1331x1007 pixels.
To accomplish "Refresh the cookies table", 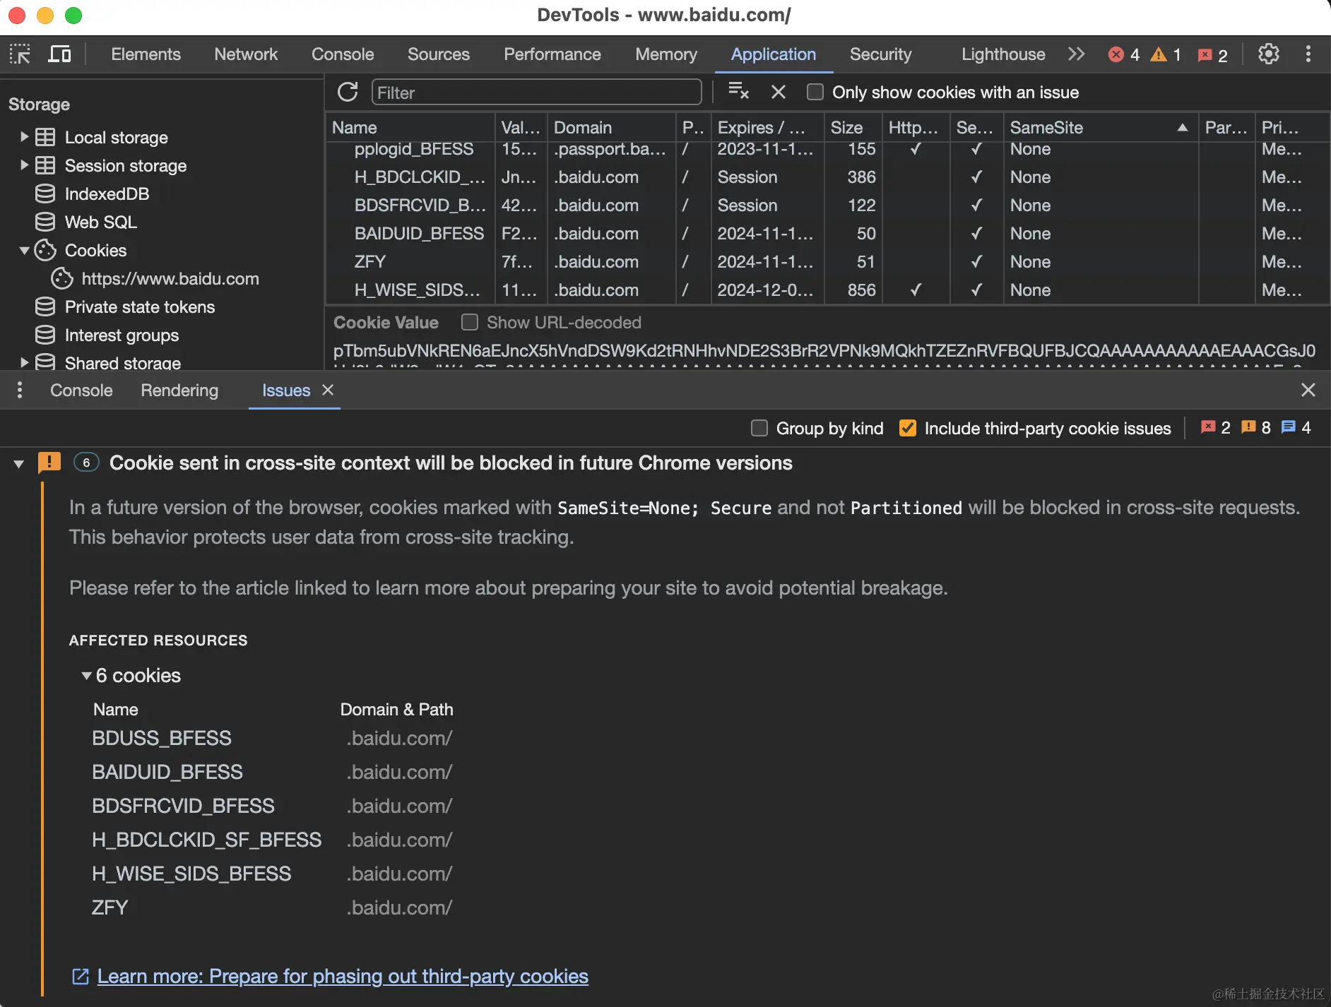I will point(348,93).
